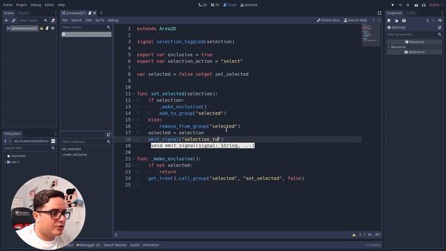Screen dimensions: 446x251
Task: Select the highlighted script in script list
Action: (86, 34)
